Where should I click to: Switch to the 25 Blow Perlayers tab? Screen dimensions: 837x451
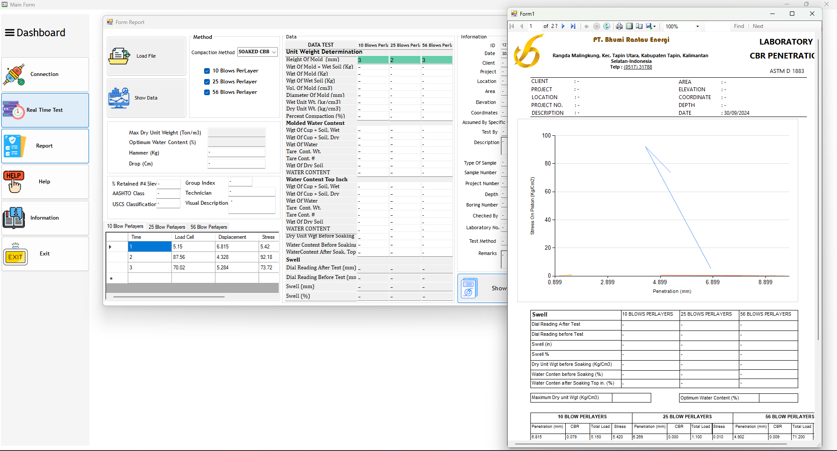pyautogui.click(x=167, y=227)
